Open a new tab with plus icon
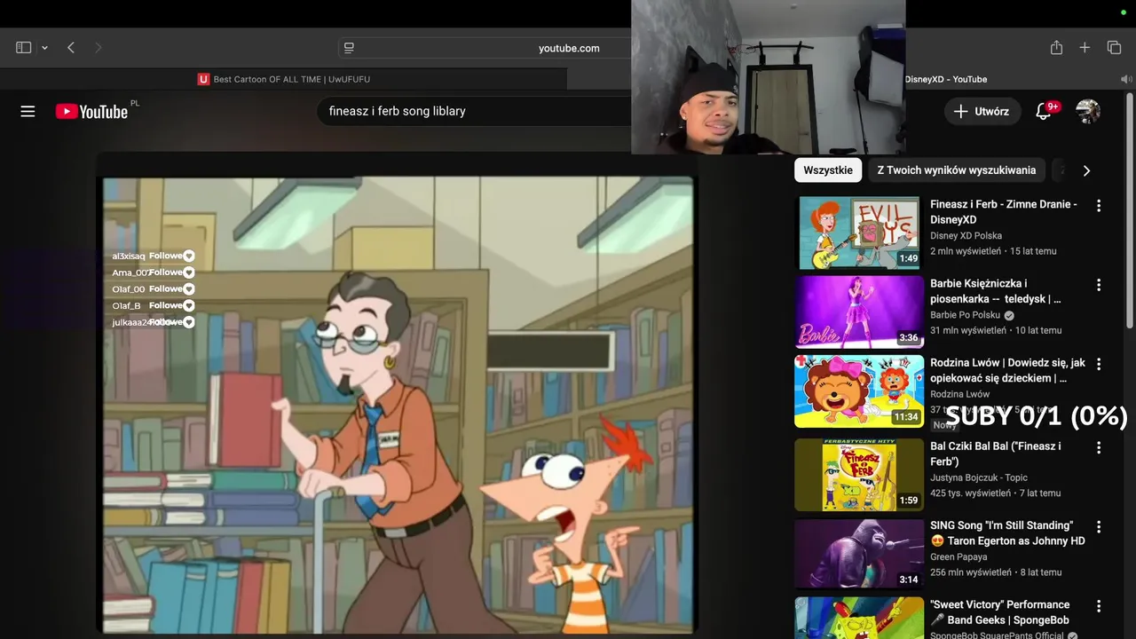Viewport: 1136px width, 639px height. [x=1085, y=48]
